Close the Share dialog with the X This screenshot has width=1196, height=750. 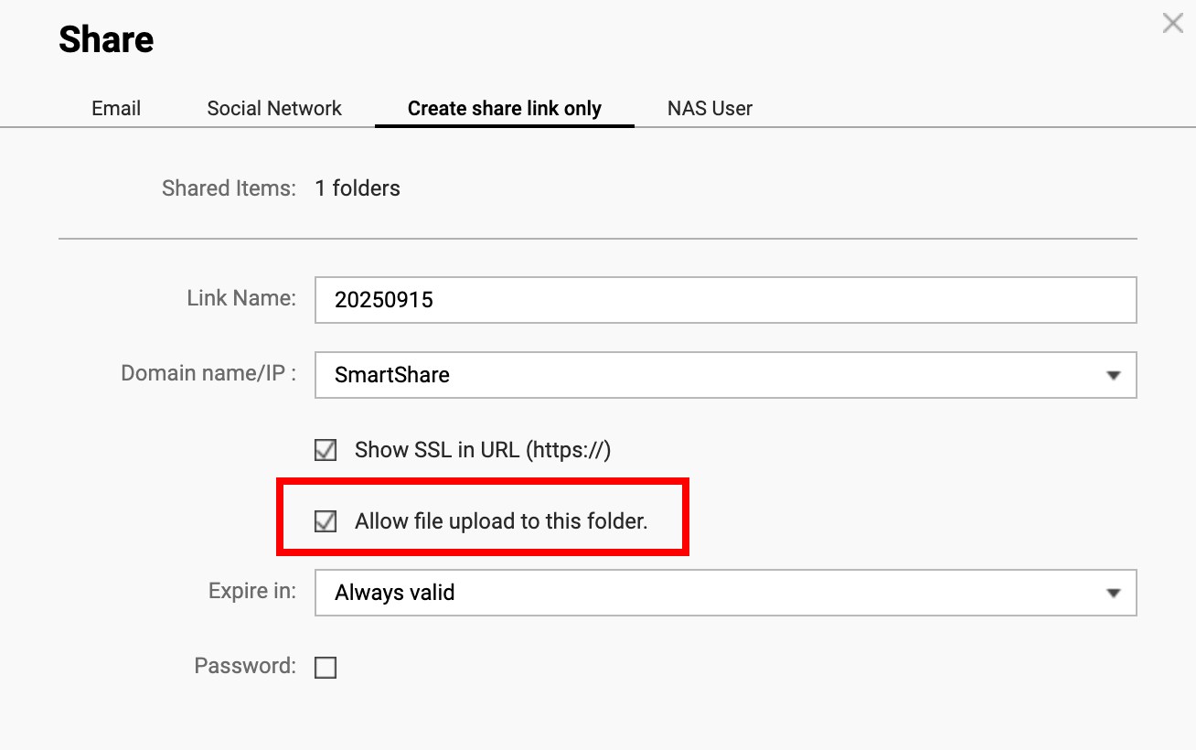(x=1172, y=24)
